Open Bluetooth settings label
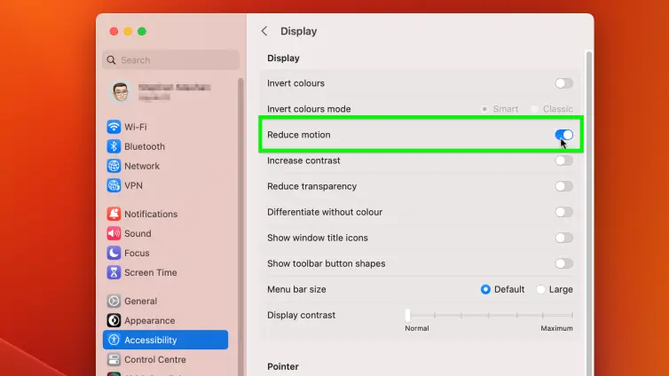The image size is (669, 376). 145,146
